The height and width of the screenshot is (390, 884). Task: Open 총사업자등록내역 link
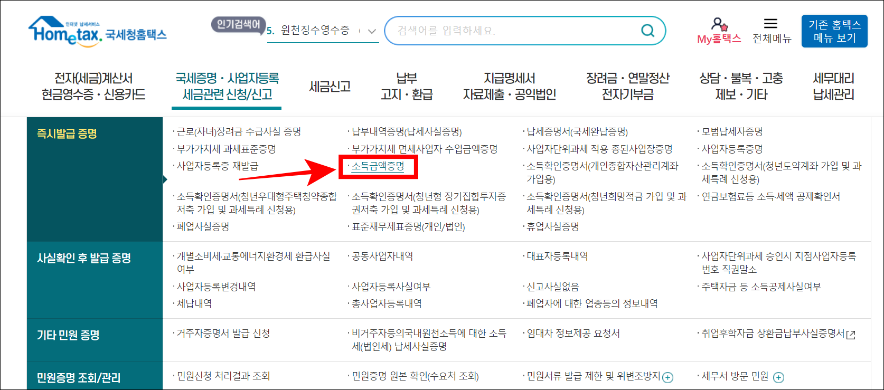pos(387,304)
